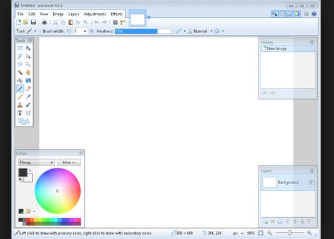This screenshot has width=334, height=239.
Task: Toggle the Layers window button at top right
Action: click(x=290, y=14)
